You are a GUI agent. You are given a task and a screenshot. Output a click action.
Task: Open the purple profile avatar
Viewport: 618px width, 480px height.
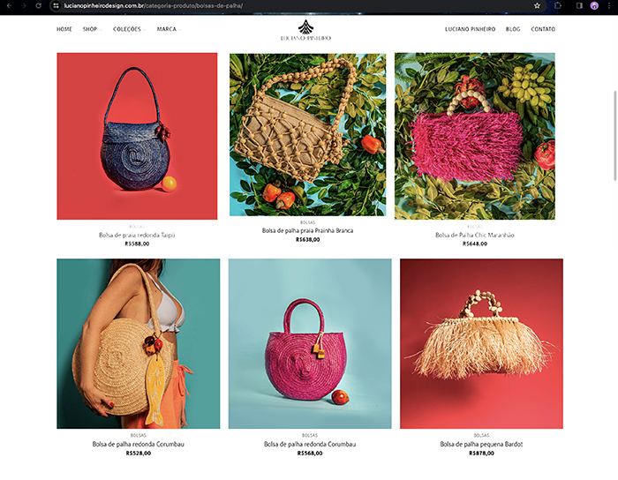pyautogui.click(x=594, y=5)
